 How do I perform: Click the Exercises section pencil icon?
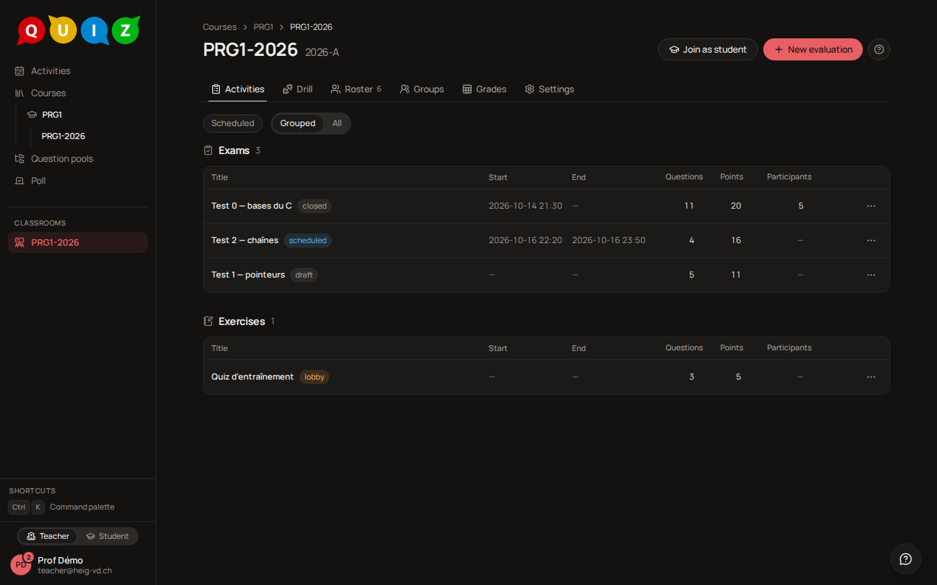[208, 321]
